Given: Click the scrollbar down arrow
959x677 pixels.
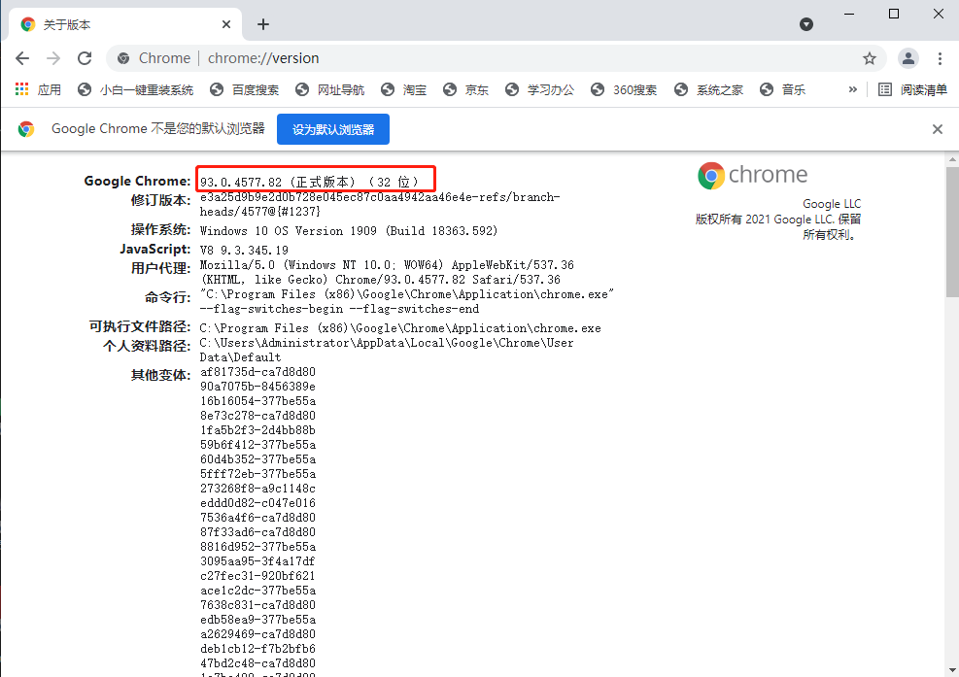Looking at the screenshot, I should (x=952, y=670).
